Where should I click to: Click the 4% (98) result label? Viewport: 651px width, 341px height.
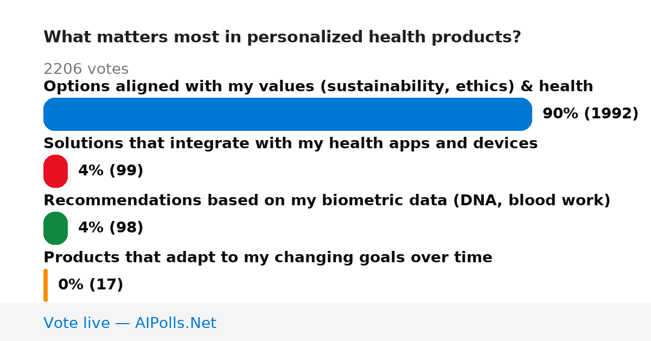point(111,228)
